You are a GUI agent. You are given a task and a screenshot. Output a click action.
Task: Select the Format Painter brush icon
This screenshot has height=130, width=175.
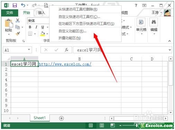click(18, 34)
